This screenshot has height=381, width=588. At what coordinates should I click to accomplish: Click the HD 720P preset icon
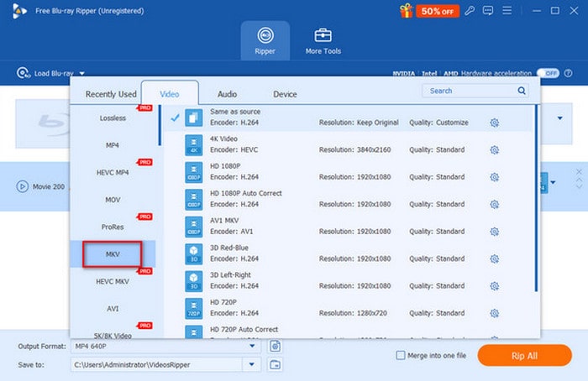click(193, 309)
